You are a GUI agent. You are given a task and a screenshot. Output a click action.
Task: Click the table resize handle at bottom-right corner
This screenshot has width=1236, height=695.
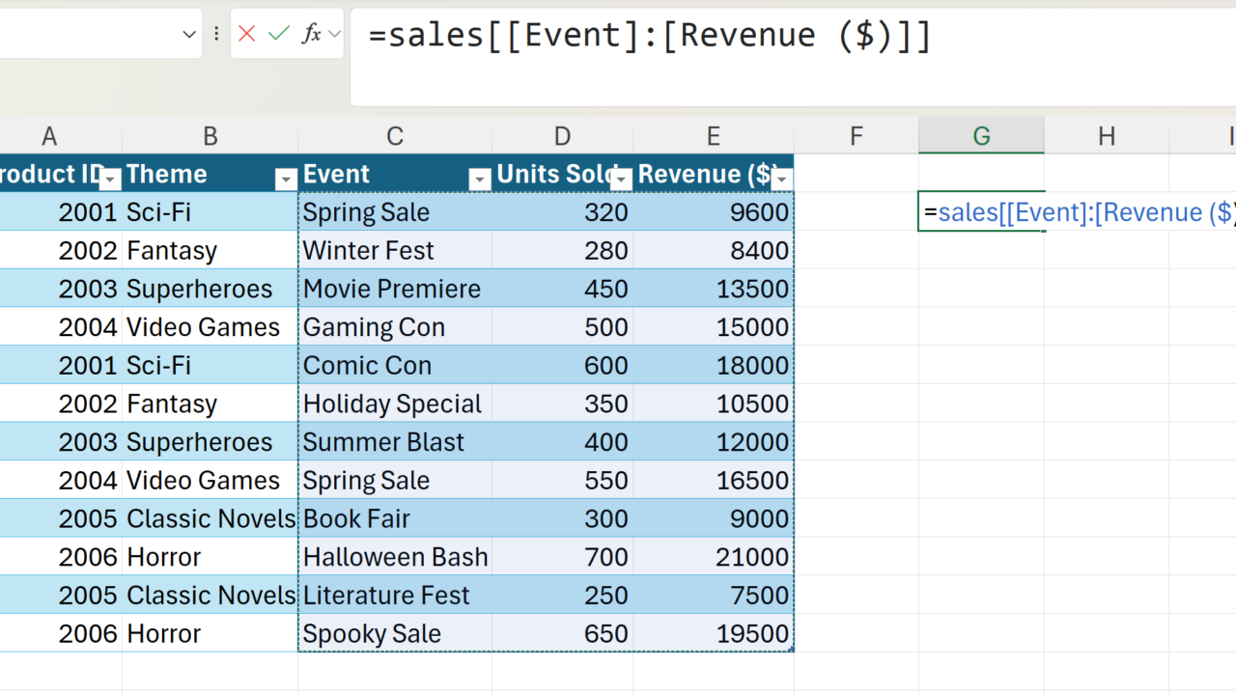791,650
